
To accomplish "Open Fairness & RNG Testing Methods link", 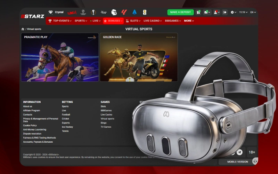I will click(x=39, y=138).
